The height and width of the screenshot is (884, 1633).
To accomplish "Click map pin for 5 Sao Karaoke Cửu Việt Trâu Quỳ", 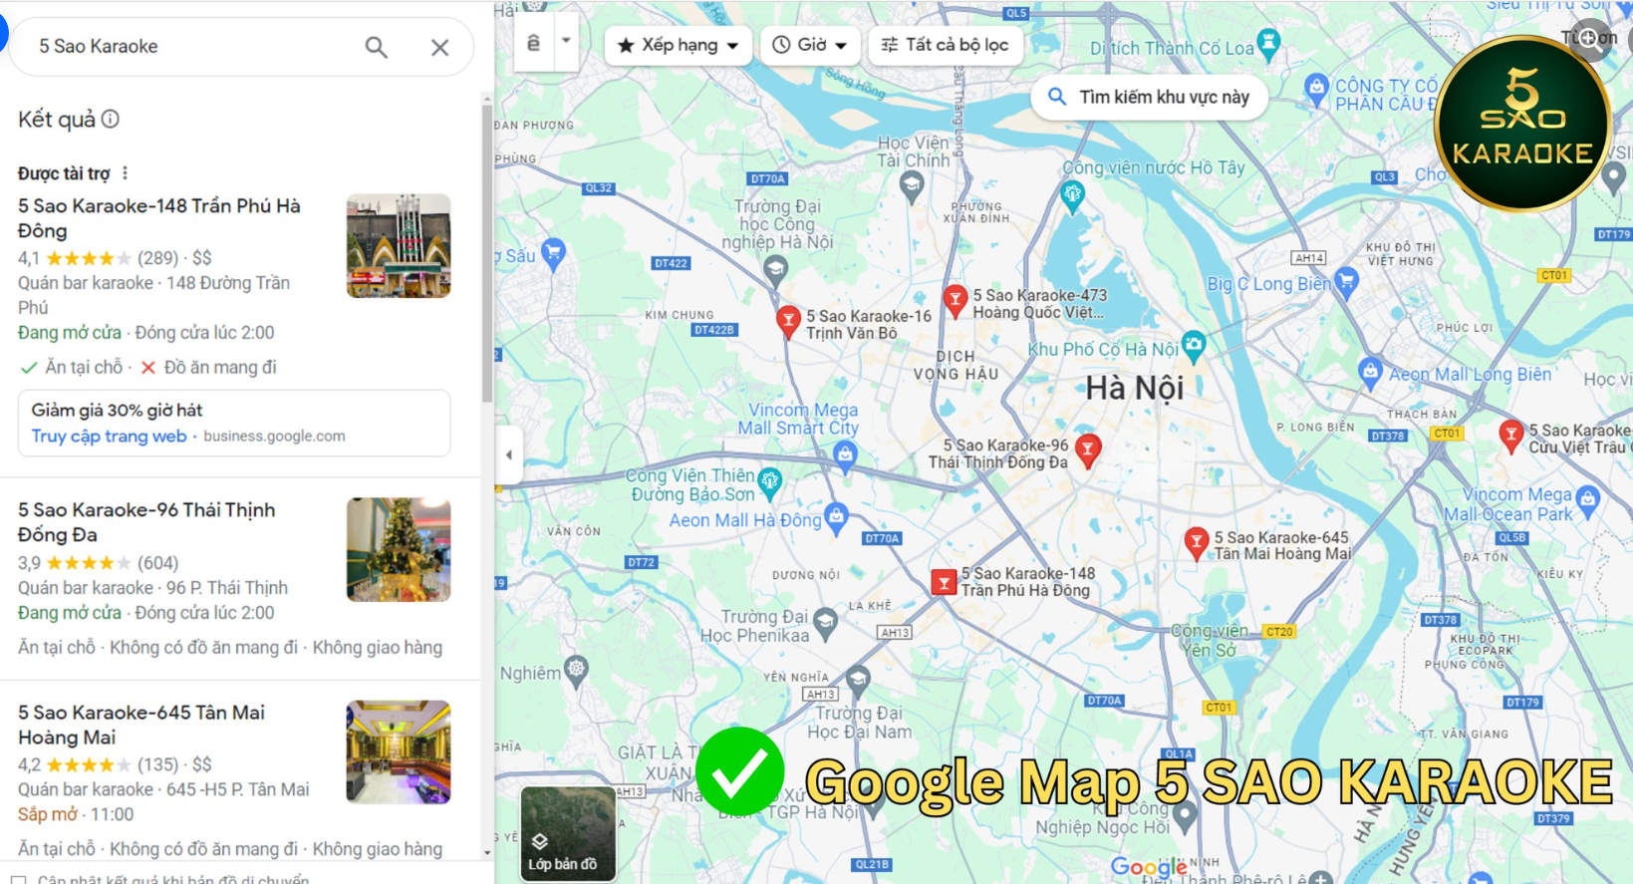I will (x=1510, y=436).
